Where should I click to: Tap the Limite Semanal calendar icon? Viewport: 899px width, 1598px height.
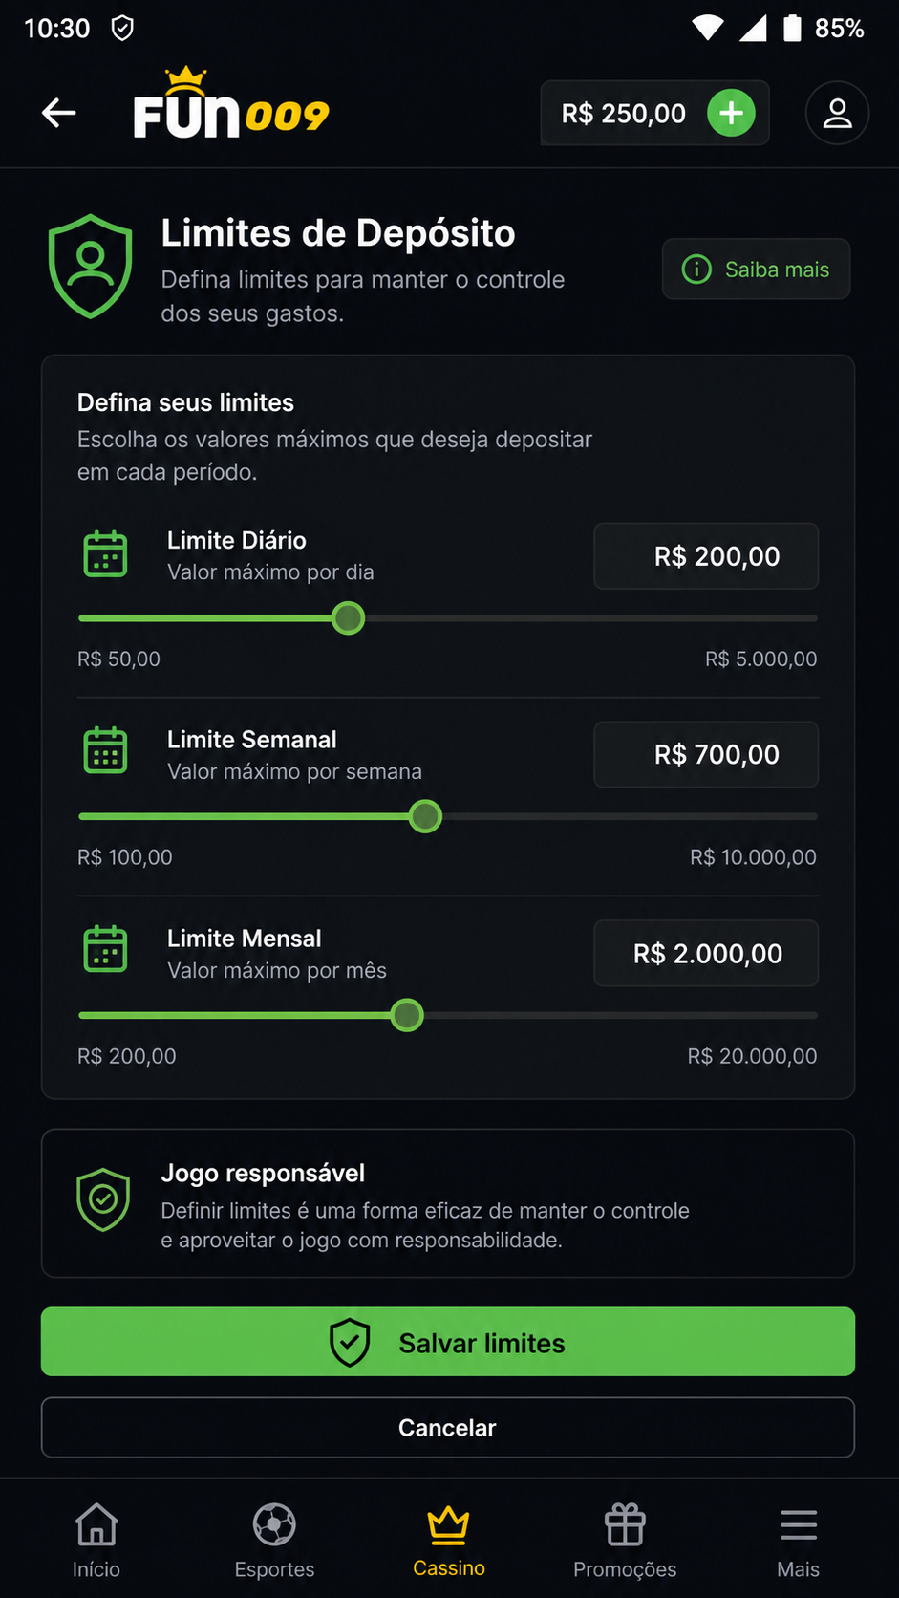(x=105, y=750)
